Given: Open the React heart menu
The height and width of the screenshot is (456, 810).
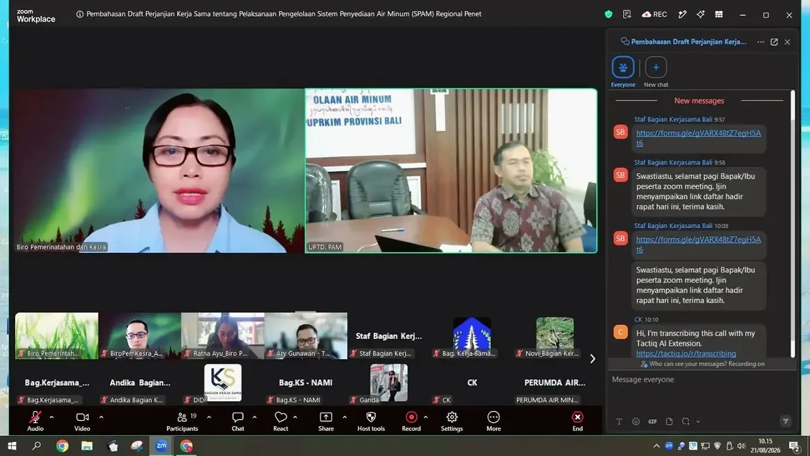Looking at the screenshot, I should pos(280,421).
